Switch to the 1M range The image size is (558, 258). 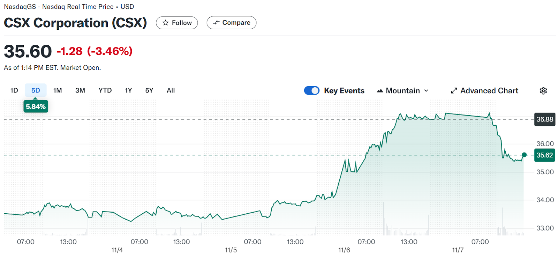pyautogui.click(x=58, y=90)
